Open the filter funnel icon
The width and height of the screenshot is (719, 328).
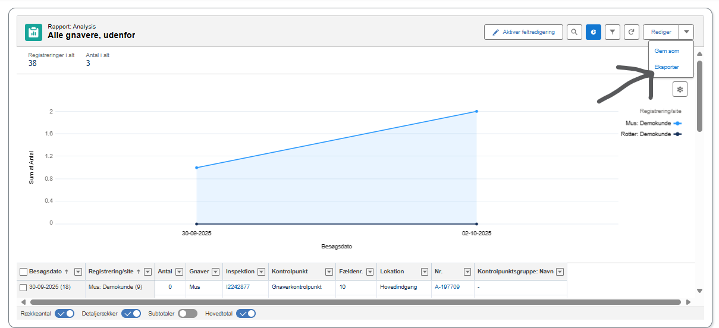(613, 32)
